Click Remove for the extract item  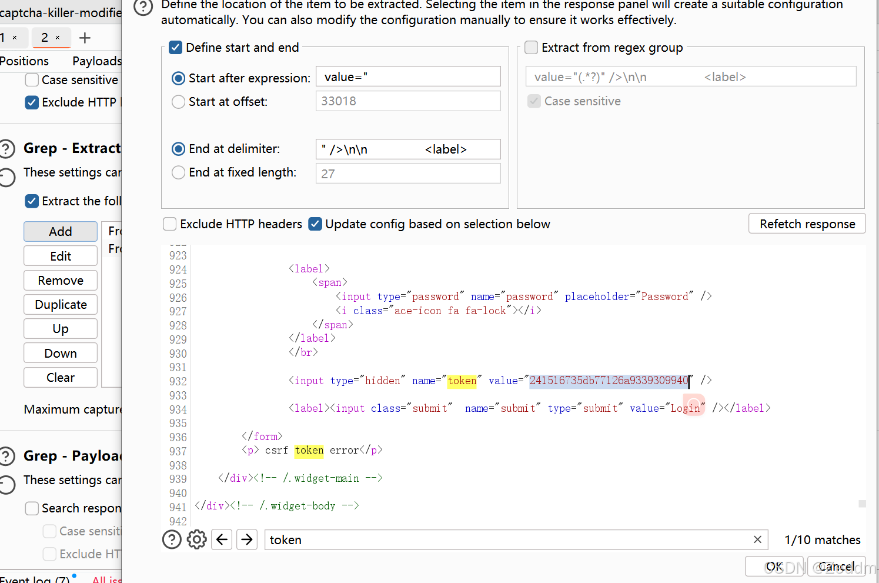tap(61, 281)
